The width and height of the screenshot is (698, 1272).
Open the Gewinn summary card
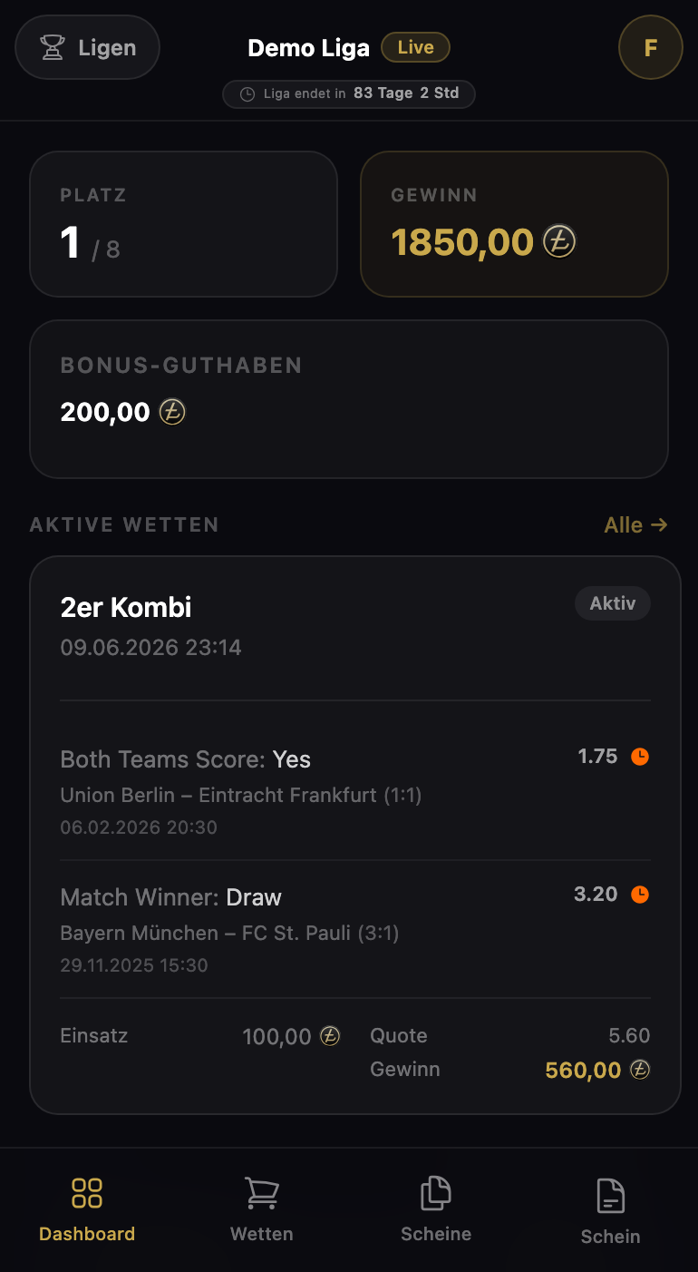(514, 224)
